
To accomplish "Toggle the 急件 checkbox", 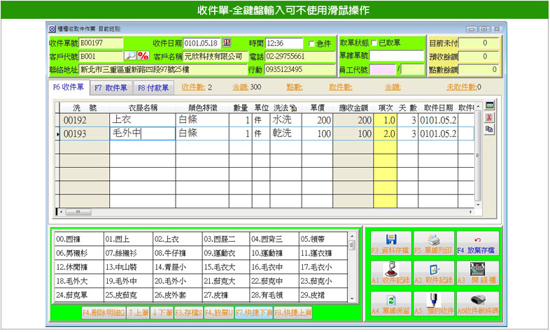I will point(312,43).
